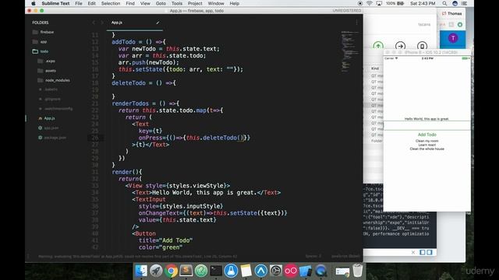Go forward with the tab history right arrow

point(102,23)
